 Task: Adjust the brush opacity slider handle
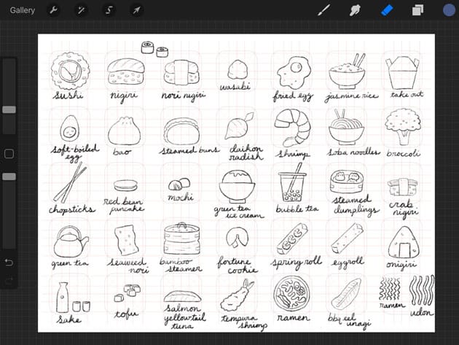pos(9,177)
